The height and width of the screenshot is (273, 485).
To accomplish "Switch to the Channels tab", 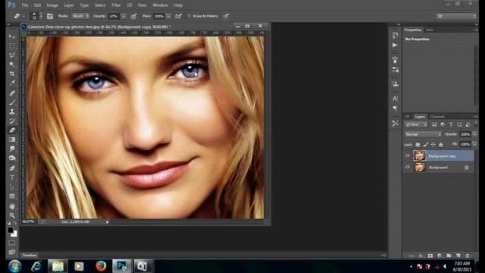I will (437, 117).
